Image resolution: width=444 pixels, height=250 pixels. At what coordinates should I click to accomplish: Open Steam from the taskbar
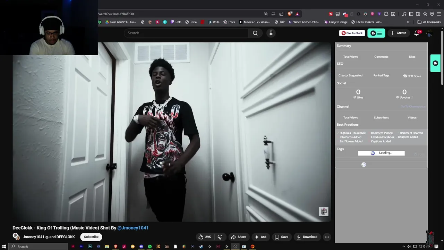201,247
